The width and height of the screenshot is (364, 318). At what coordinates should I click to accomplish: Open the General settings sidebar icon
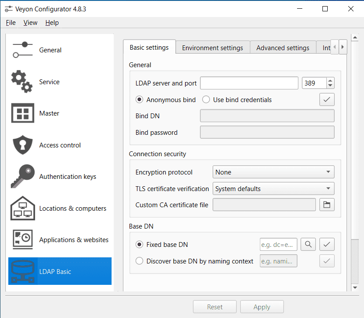pos(22,50)
